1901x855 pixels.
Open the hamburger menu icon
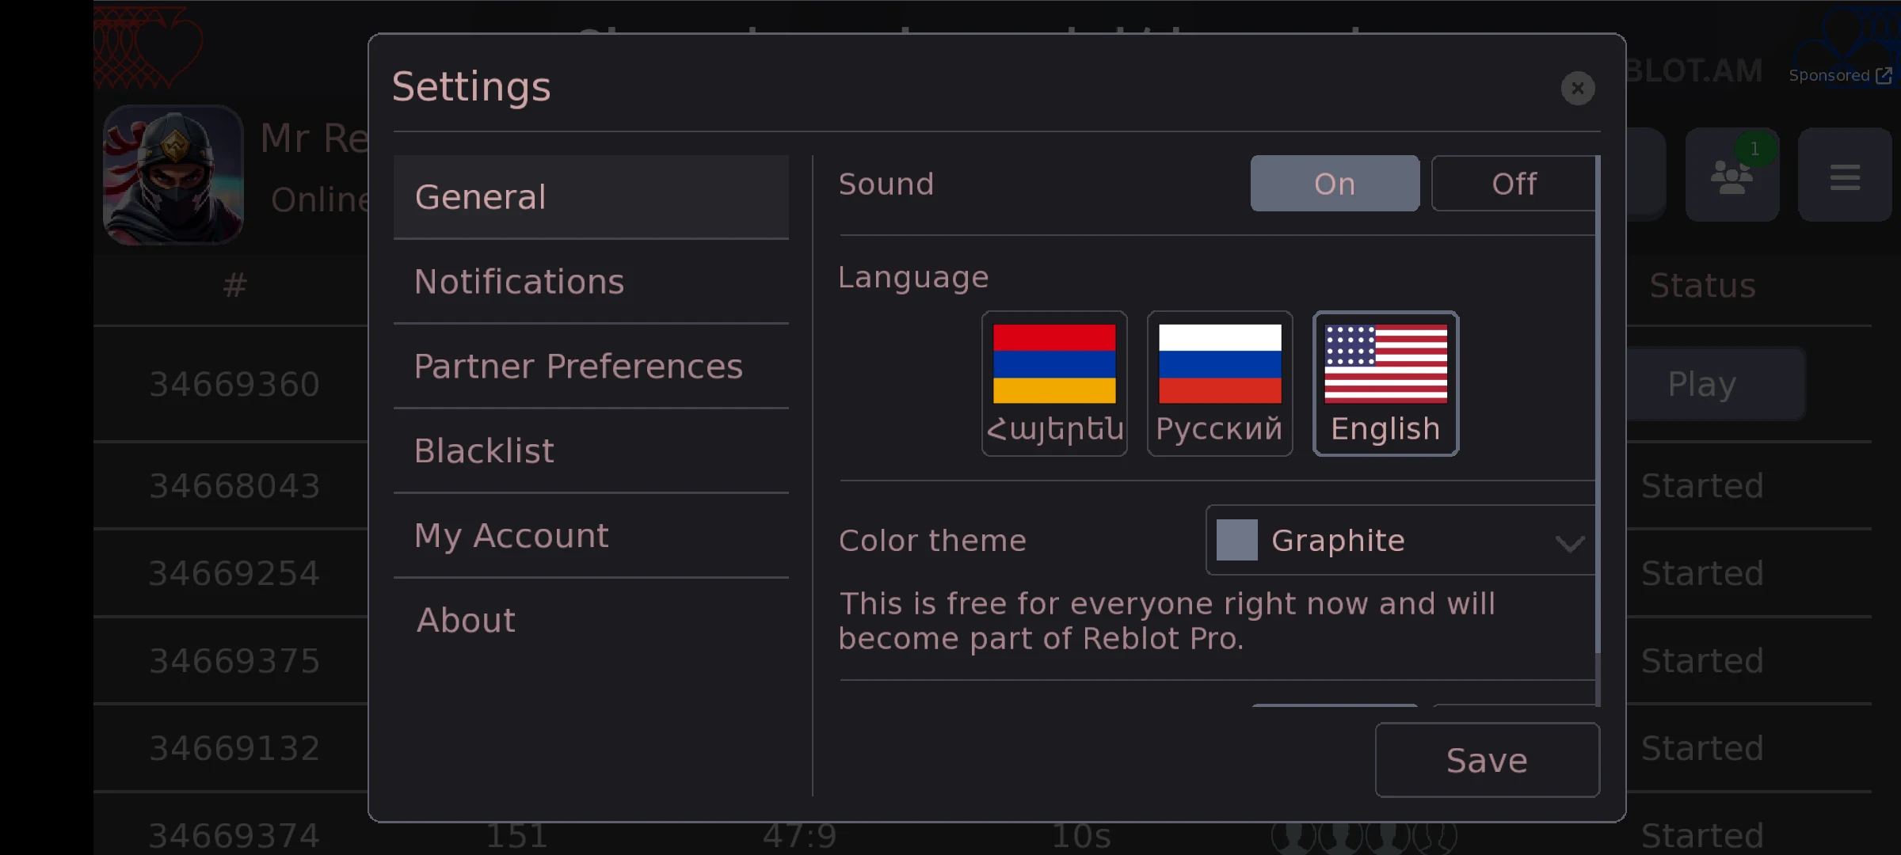click(1845, 175)
